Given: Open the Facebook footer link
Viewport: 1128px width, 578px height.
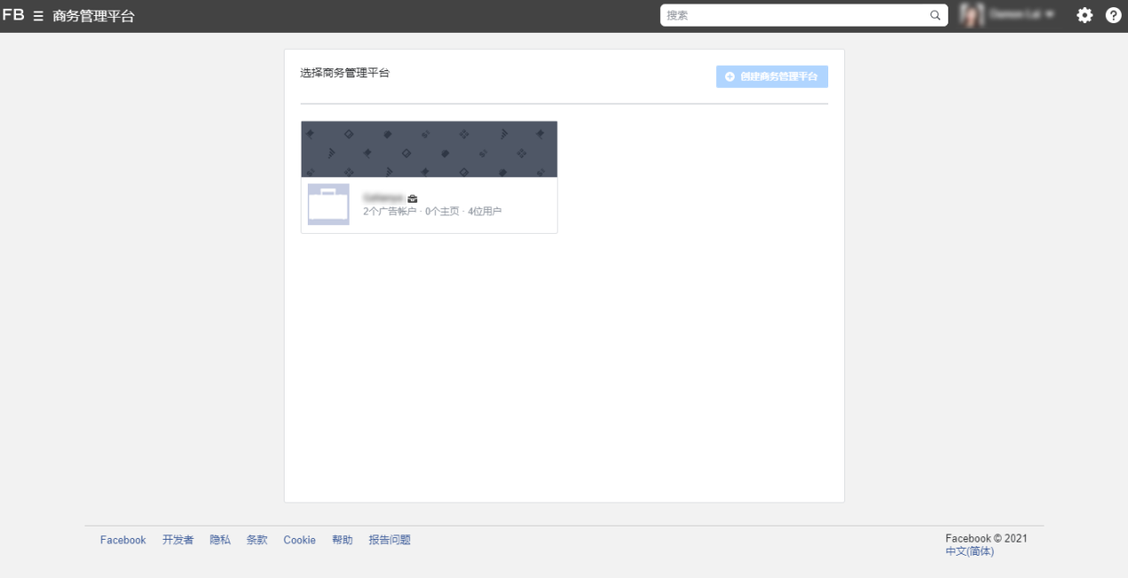Looking at the screenshot, I should (x=123, y=540).
